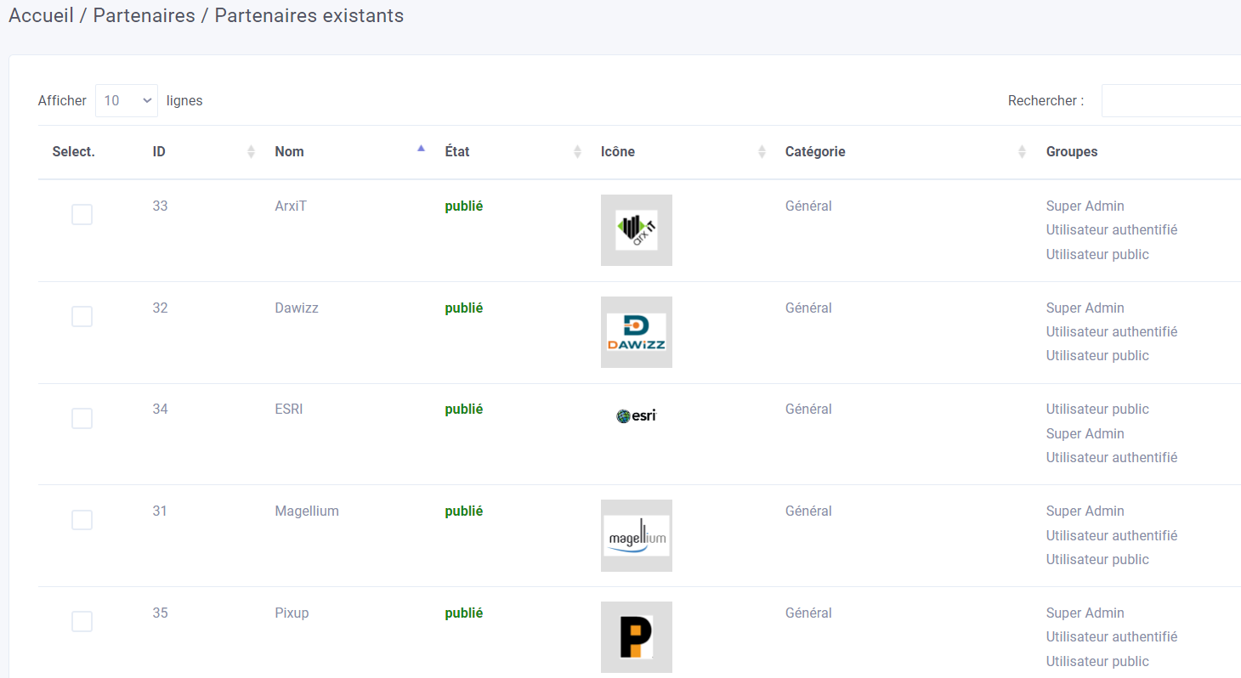Viewport: 1241px width, 678px height.
Task: Mark the Pixup row checkbox
Action: coord(82,621)
